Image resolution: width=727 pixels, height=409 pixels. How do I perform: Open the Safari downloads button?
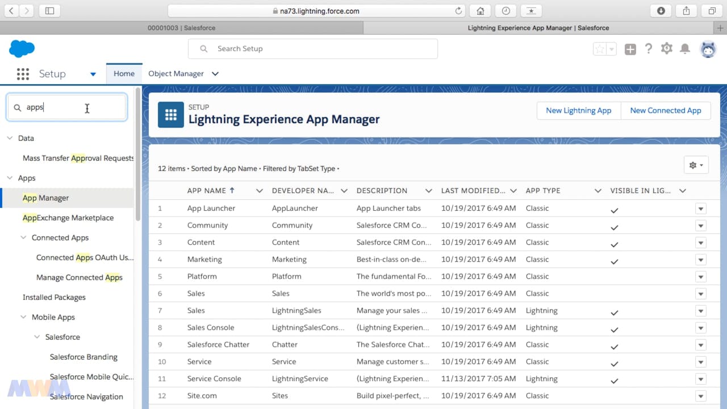(661, 11)
